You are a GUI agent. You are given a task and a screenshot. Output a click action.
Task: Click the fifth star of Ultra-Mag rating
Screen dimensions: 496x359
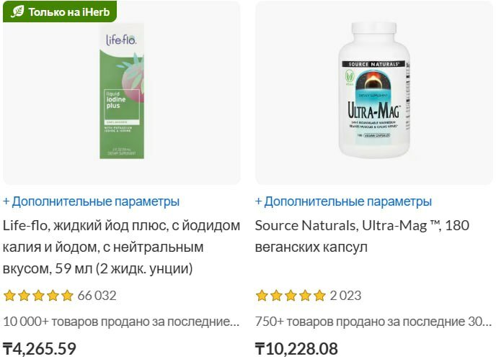(x=319, y=296)
